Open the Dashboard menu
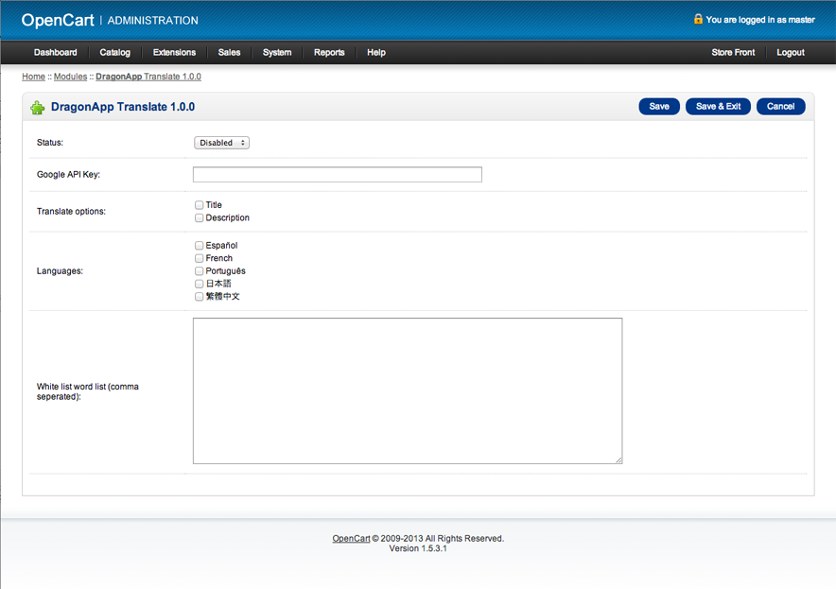Image resolution: width=836 pixels, height=589 pixels. [56, 52]
